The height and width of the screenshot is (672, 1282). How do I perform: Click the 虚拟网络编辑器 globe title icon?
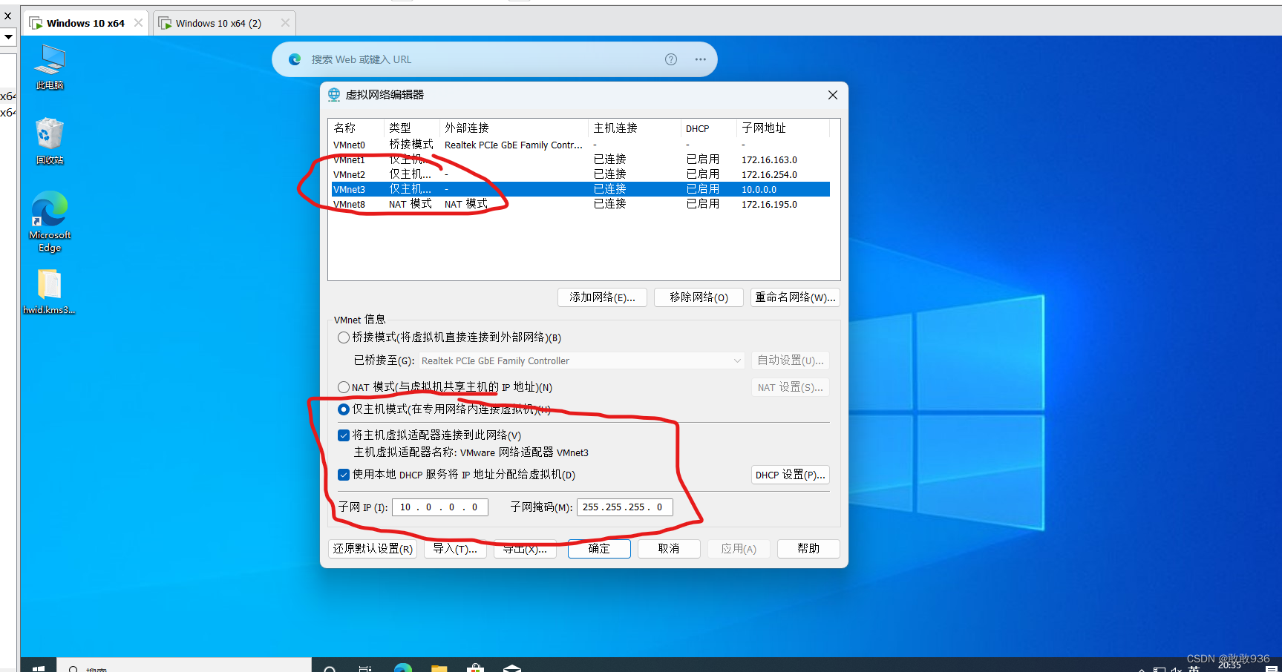[334, 95]
